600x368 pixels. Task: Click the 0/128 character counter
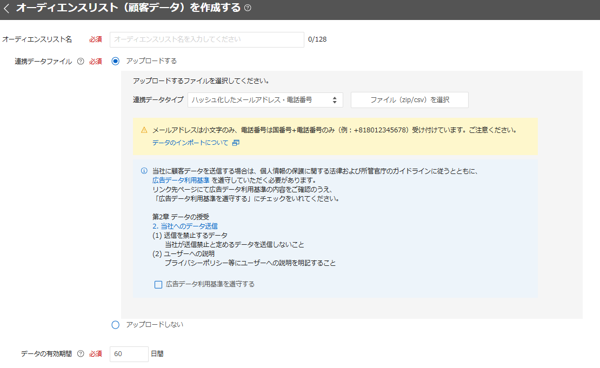[x=317, y=39]
